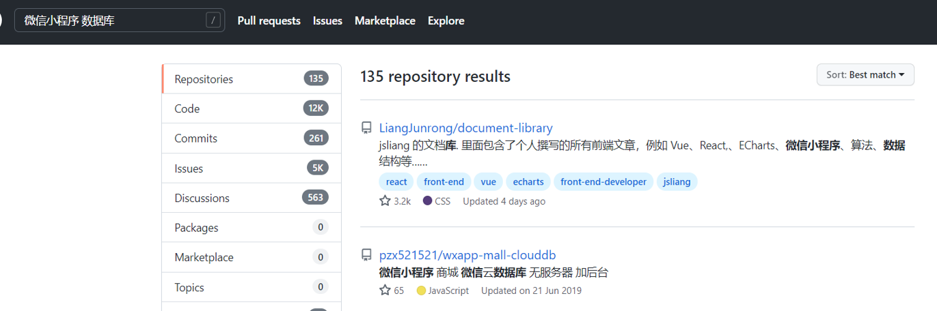The height and width of the screenshot is (311, 937).
Task: Click the wxapp-mall-clouddb description text
Action: coord(493,273)
